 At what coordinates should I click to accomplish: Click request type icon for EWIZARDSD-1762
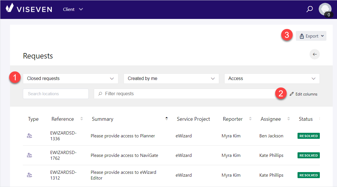pos(29,155)
